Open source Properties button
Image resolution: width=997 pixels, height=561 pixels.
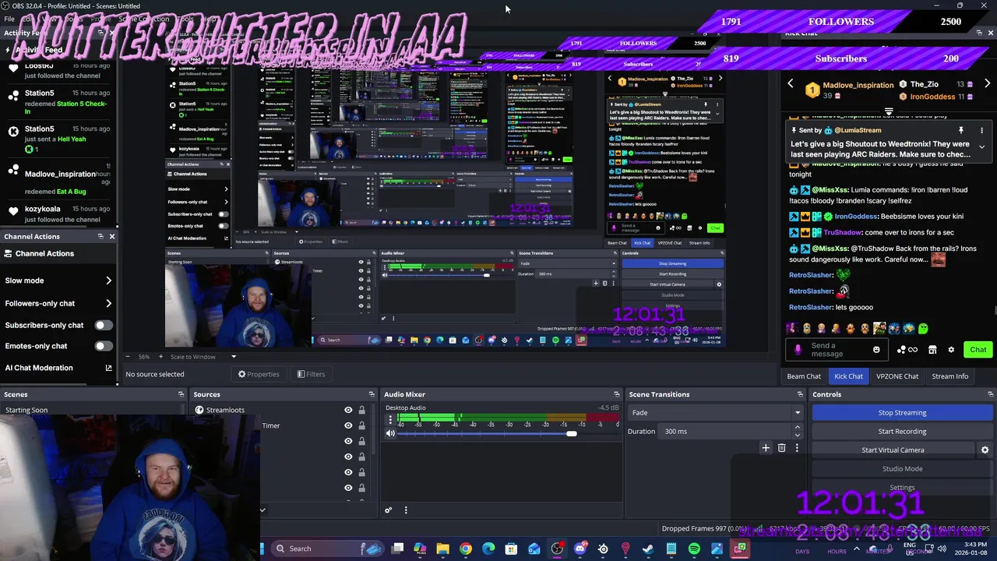(x=259, y=374)
